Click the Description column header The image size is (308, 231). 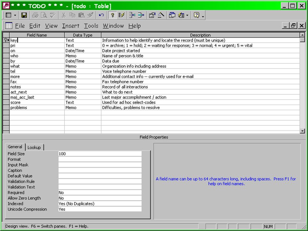click(200, 35)
